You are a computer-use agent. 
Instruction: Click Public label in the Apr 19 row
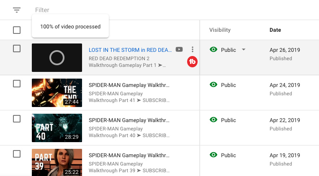(x=229, y=156)
